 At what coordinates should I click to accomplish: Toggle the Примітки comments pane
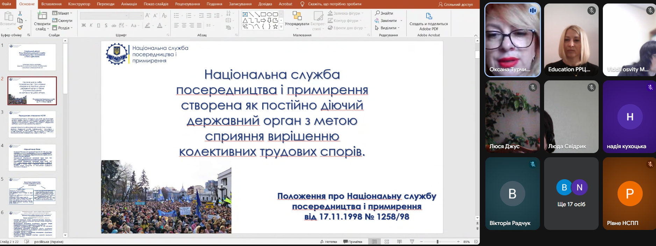pyautogui.click(x=353, y=242)
